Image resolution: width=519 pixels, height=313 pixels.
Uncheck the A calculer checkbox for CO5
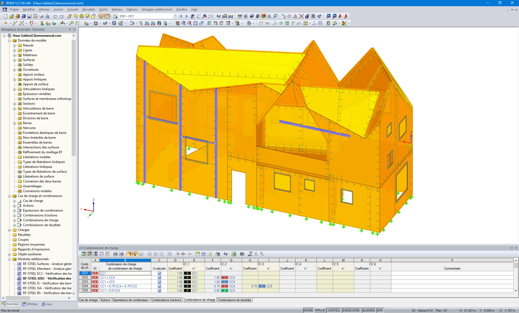pyautogui.click(x=159, y=291)
